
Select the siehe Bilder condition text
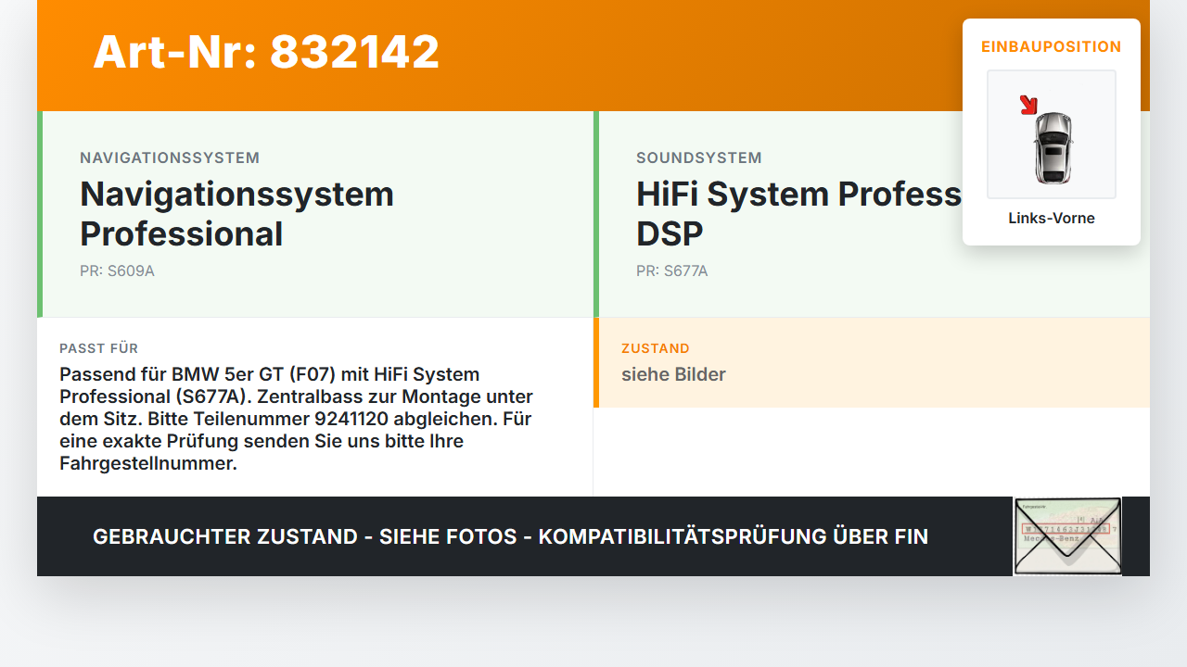pos(673,374)
